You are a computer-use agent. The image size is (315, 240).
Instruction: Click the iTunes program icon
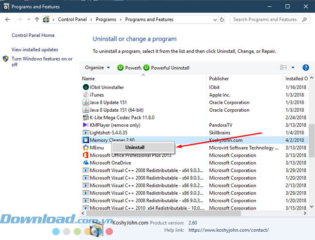pos(86,95)
